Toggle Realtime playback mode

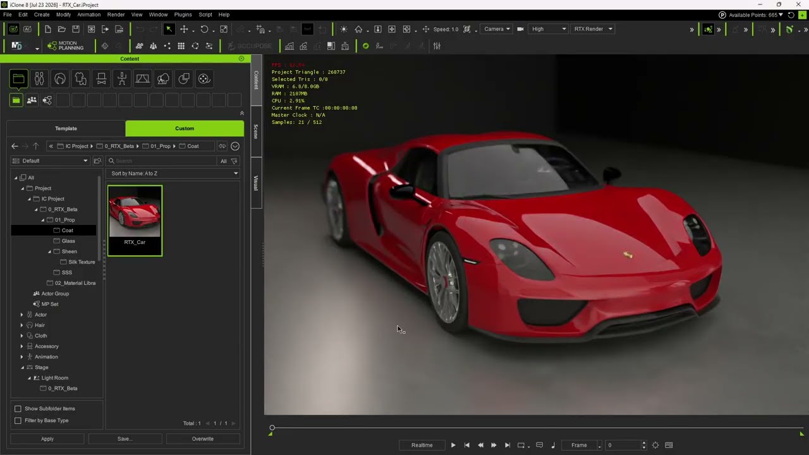[422, 445]
